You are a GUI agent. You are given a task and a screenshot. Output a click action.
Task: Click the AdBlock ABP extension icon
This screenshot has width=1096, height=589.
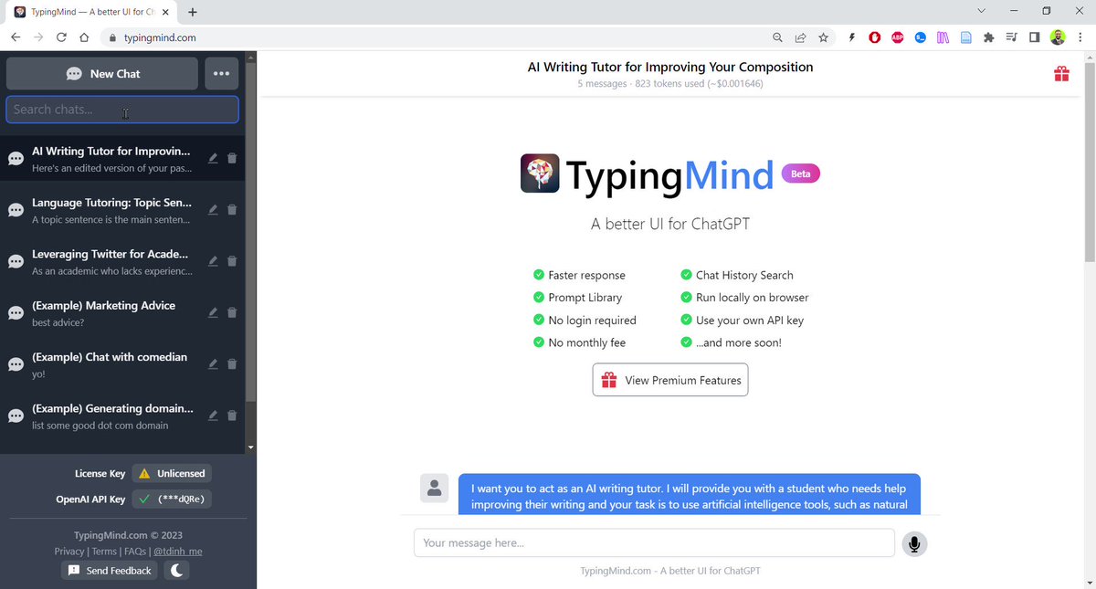click(898, 37)
